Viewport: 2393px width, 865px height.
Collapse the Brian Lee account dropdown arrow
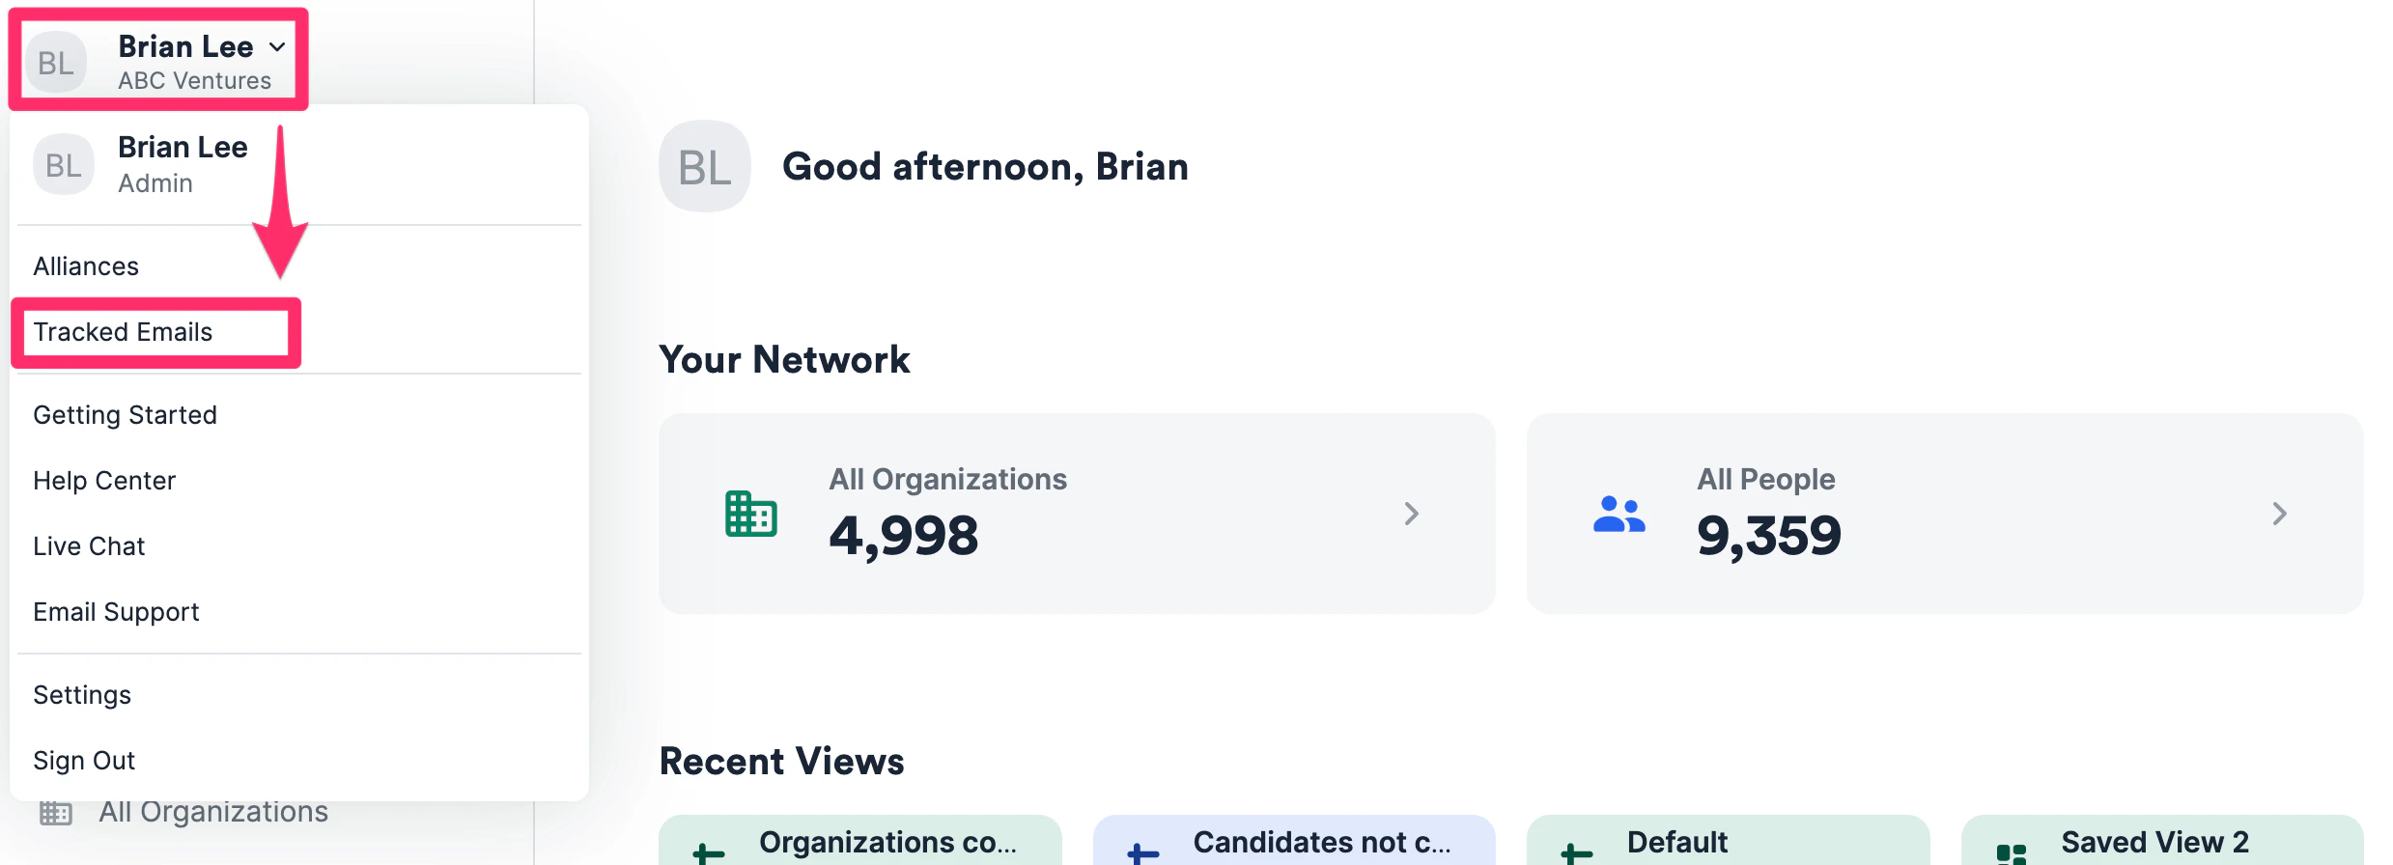tap(277, 46)
